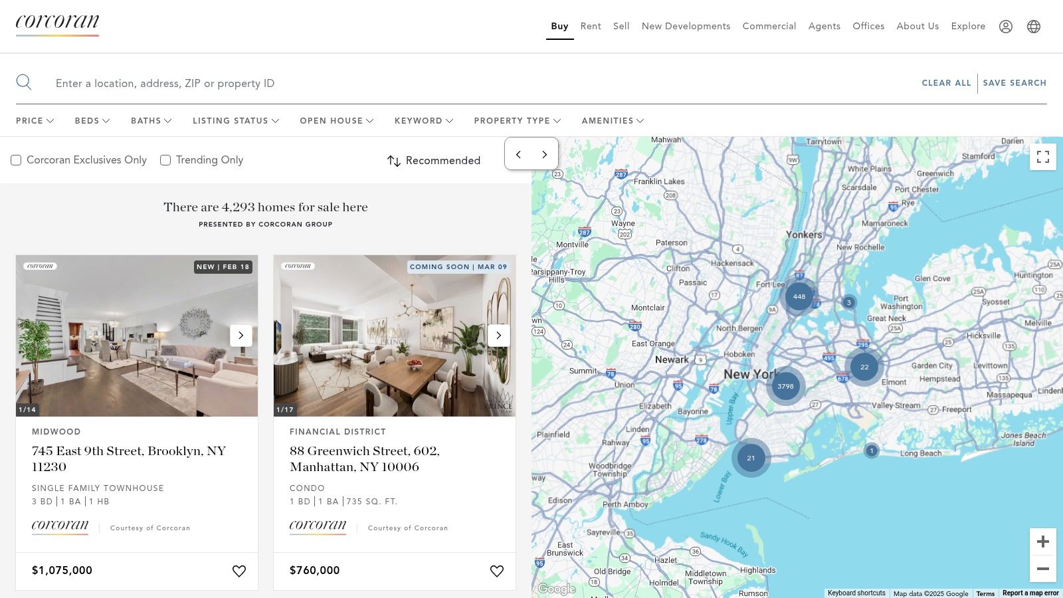Open the PROPERTY TYPE filter dropdown

click(x=518, y=121)
